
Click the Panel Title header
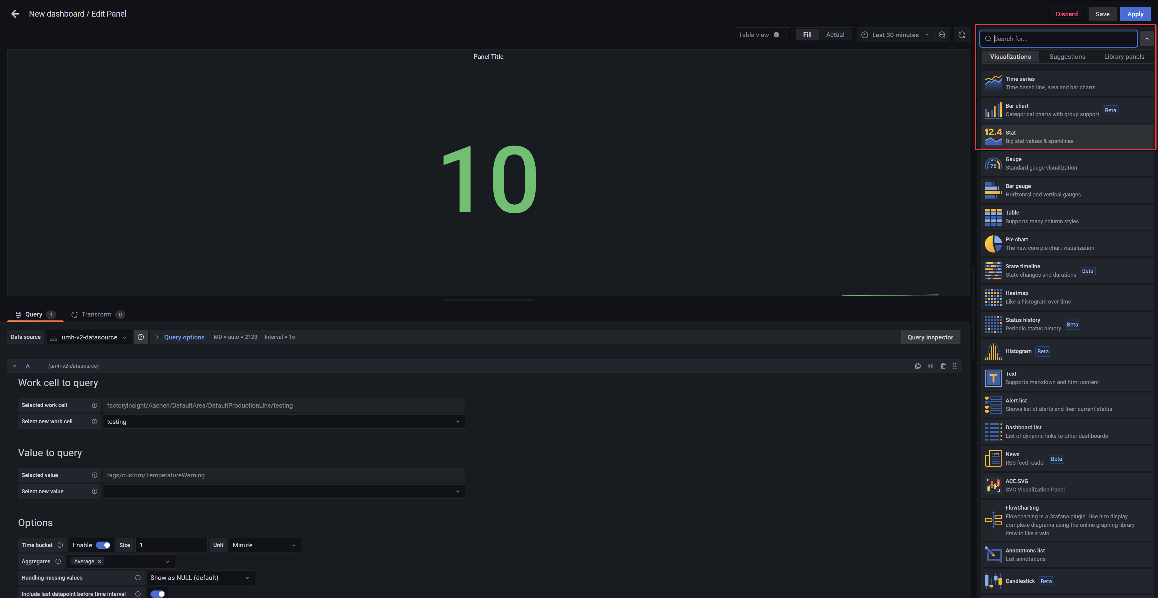pos(488,57)
